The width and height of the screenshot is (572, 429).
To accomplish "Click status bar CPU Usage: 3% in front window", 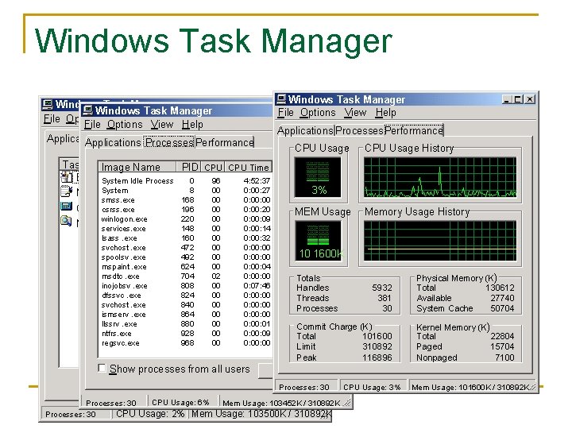I will click(372, 387).
